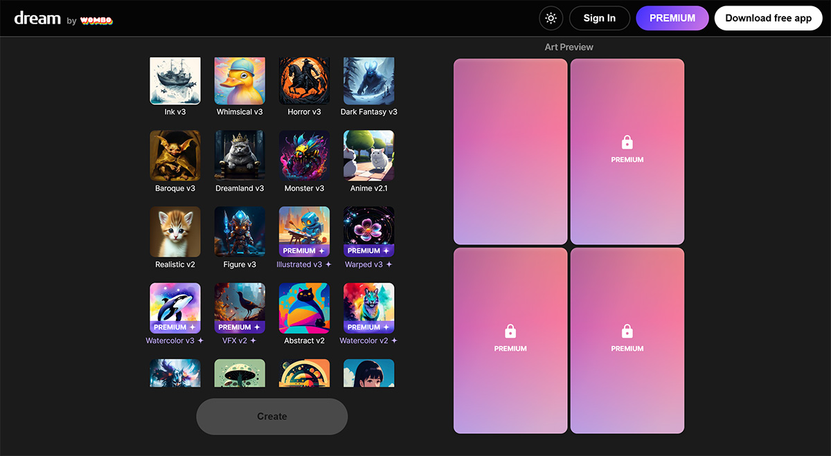
Task: Click the Download free app button
Action: (768, 18)
